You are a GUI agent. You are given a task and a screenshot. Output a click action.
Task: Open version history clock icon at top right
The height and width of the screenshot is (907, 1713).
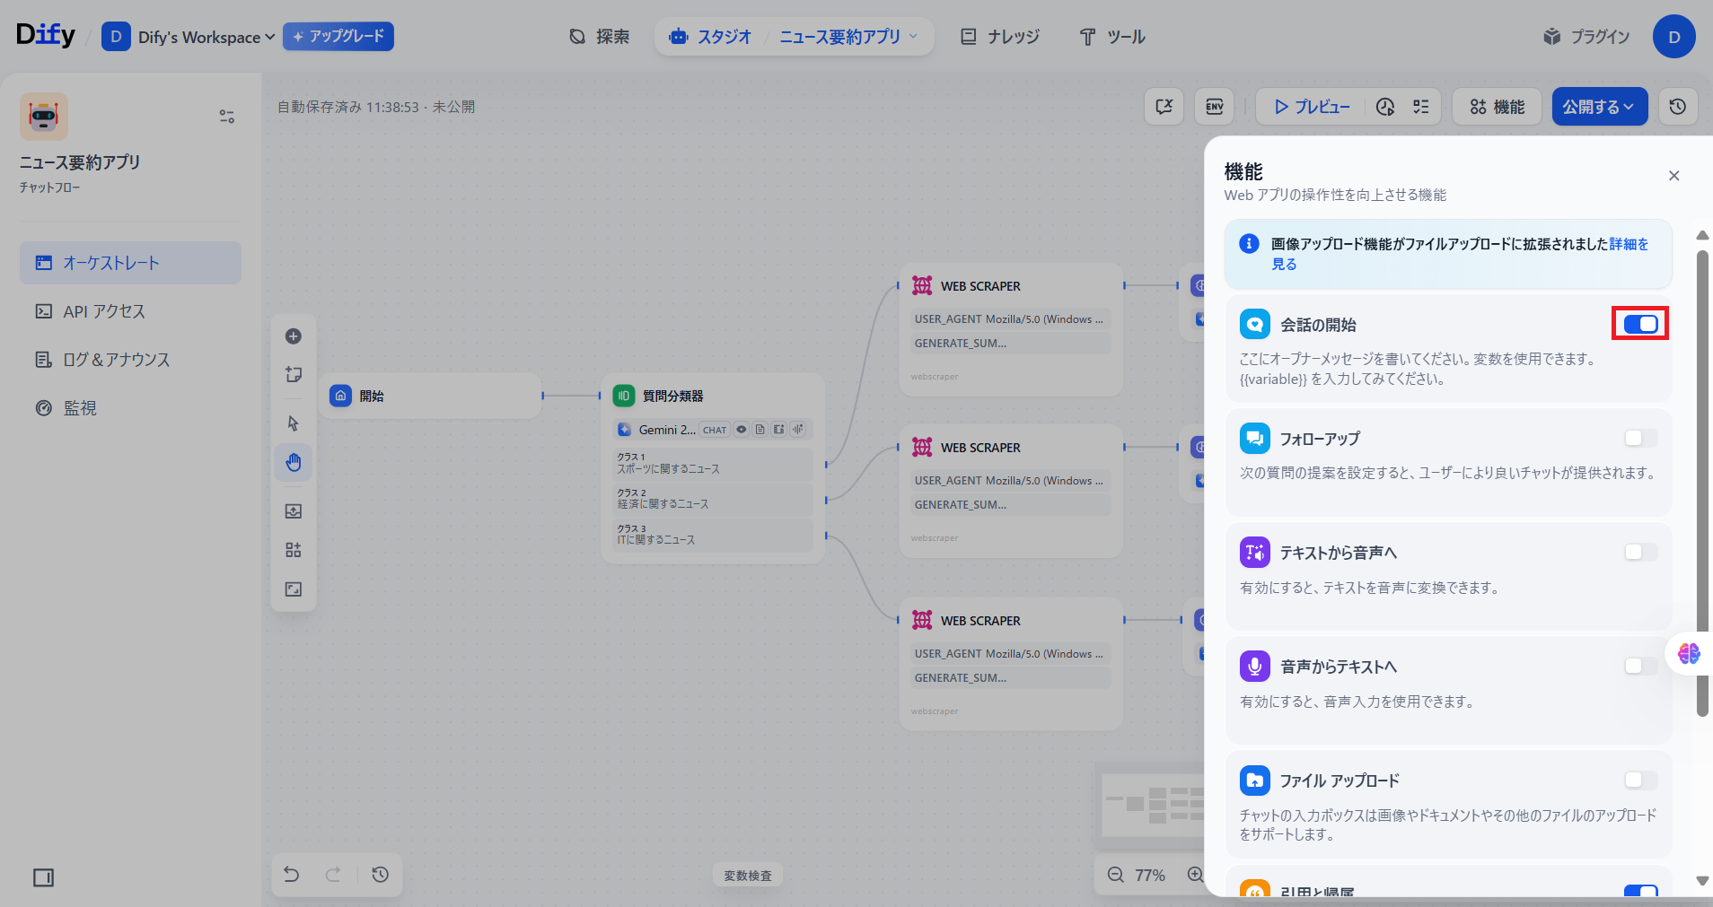tap(1677, 107)
